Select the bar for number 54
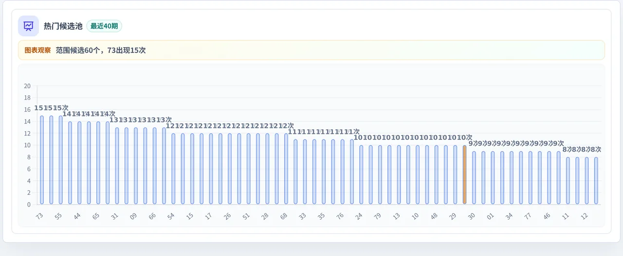Image resolution: width=623 pixels, height=256 pixels. click(x=173, y=169)
